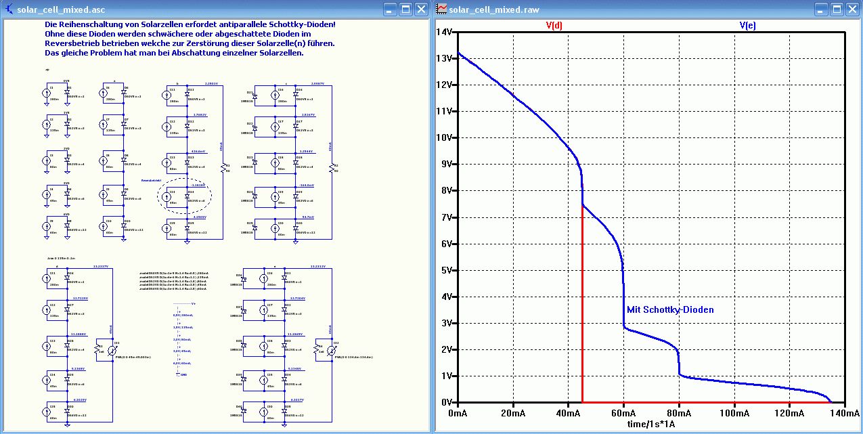Image resolution: width=863 pixels, height=434 pixels.
Task: Click the 2.2501V node voltage label
Action: tap(211, 83)
